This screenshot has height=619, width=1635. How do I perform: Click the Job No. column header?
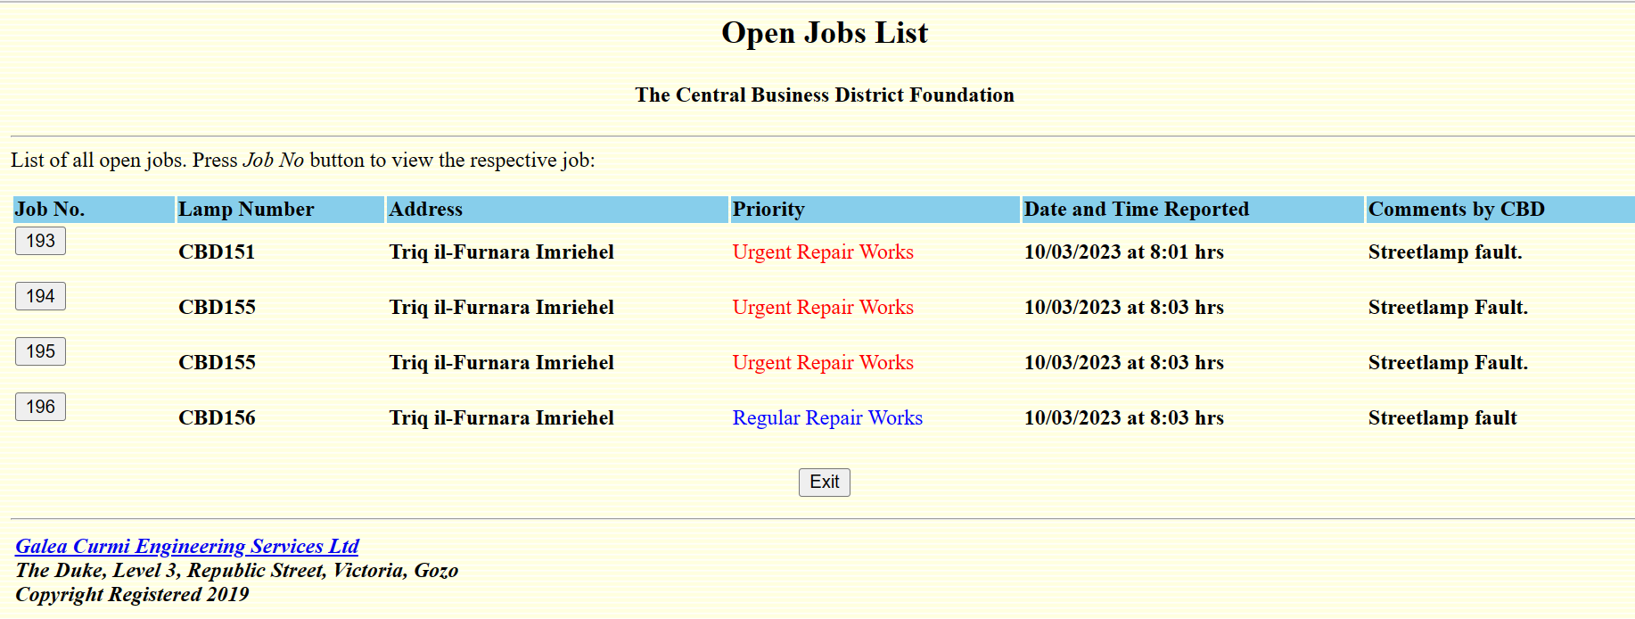[x=50, y=210]
